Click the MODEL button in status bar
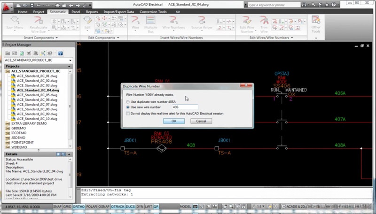The width and height of the screenshot is (376, 214). (x=186, y=206)
